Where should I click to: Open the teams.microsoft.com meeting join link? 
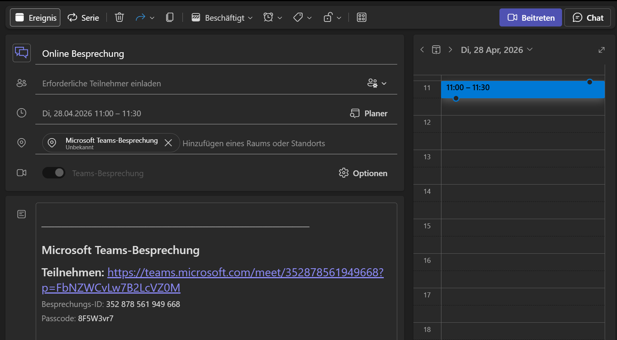(x=212, y=280)
